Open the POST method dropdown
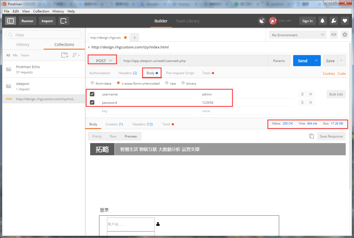 (104, 61)
